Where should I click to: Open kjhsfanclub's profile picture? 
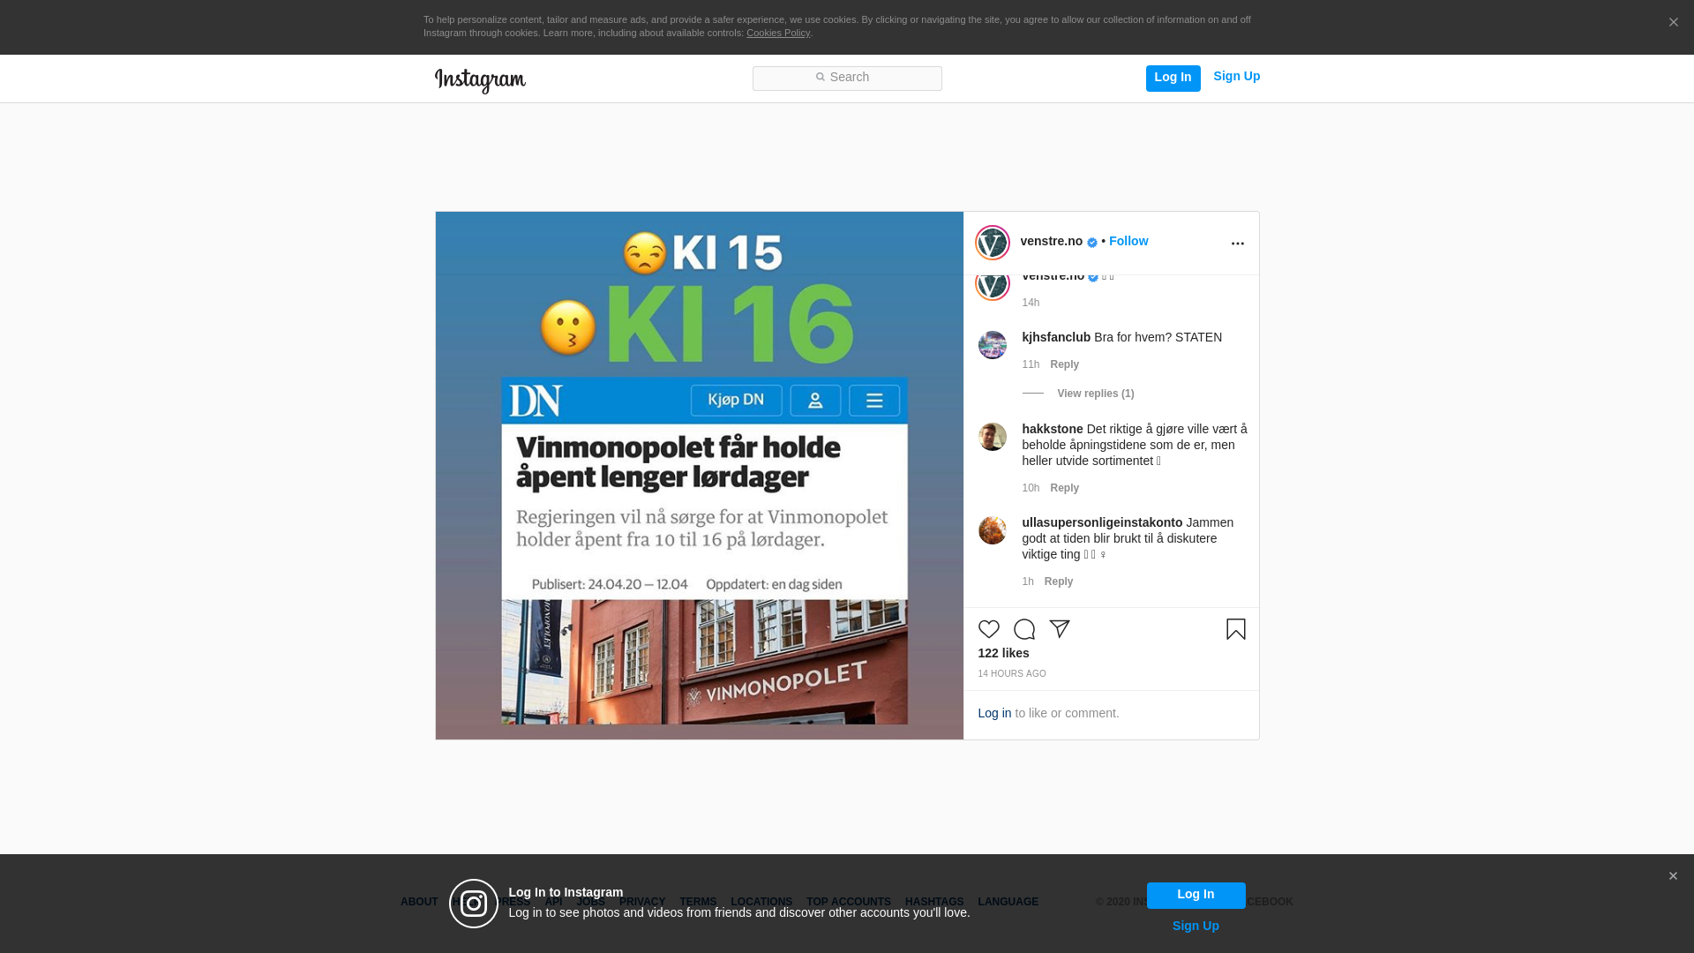[992, 345]
